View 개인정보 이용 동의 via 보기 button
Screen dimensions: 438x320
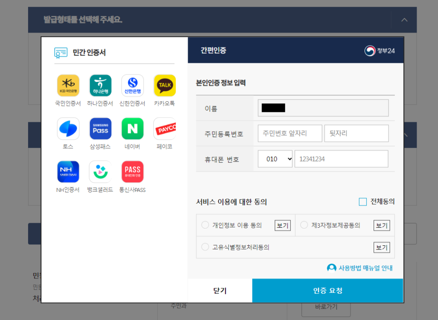point(282,225)
